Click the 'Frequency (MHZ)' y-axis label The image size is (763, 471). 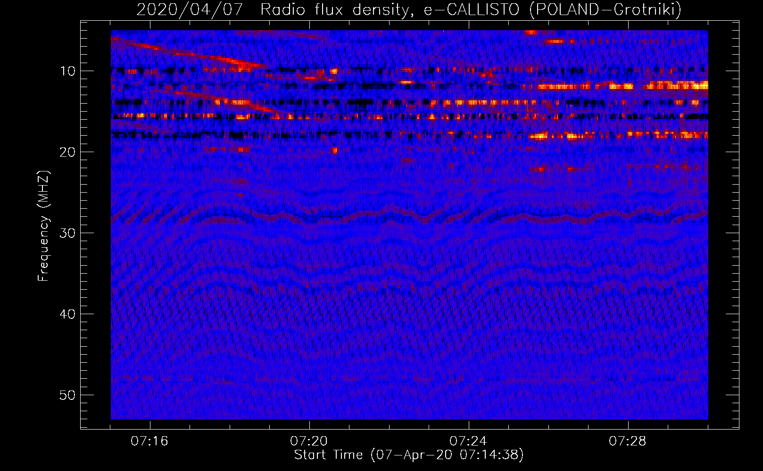[x=43, y=226]
